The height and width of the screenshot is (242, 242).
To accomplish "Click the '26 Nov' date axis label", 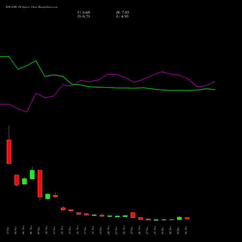I will [x=139, y=230].
